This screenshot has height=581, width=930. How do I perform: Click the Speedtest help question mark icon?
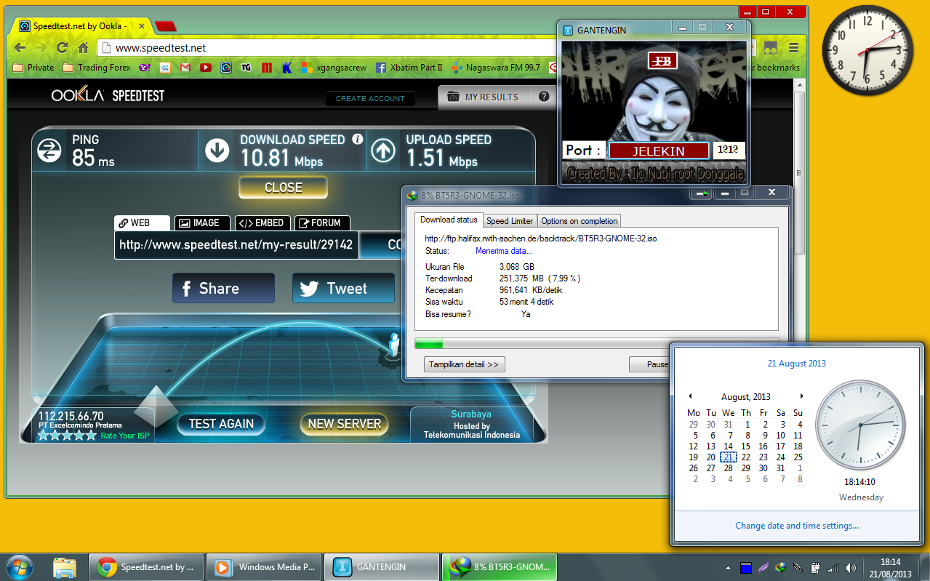click(543, 97)
